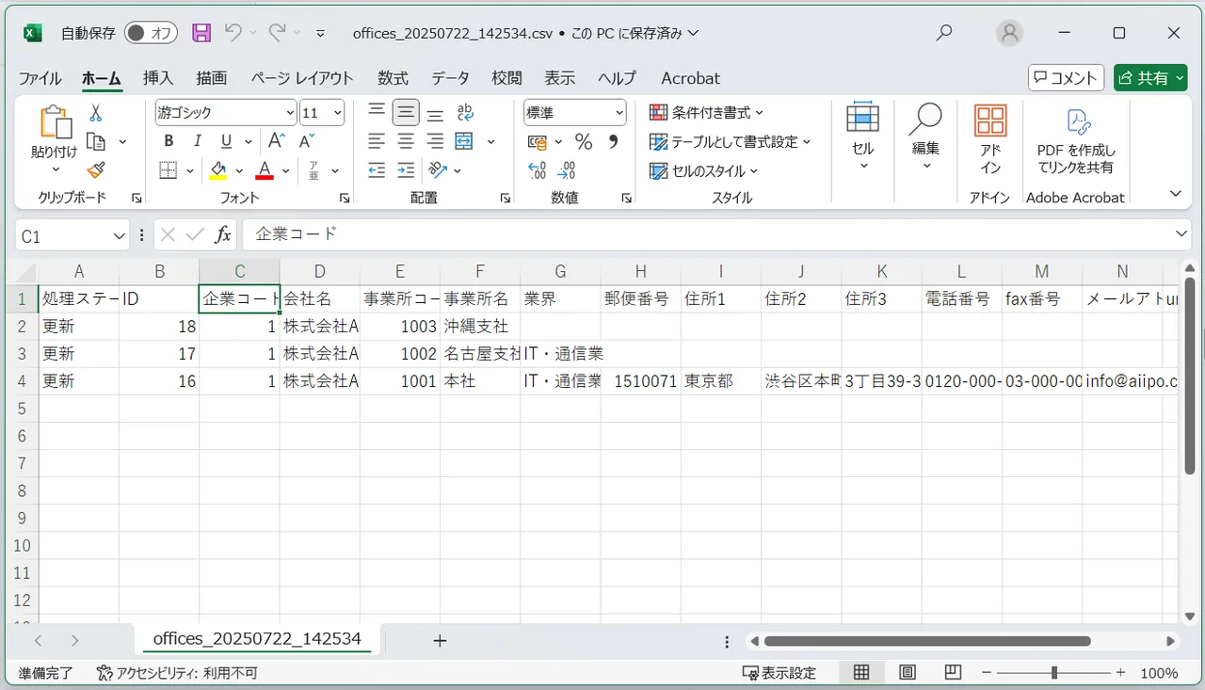Click the Save floppy disk icon

point(201,33)
